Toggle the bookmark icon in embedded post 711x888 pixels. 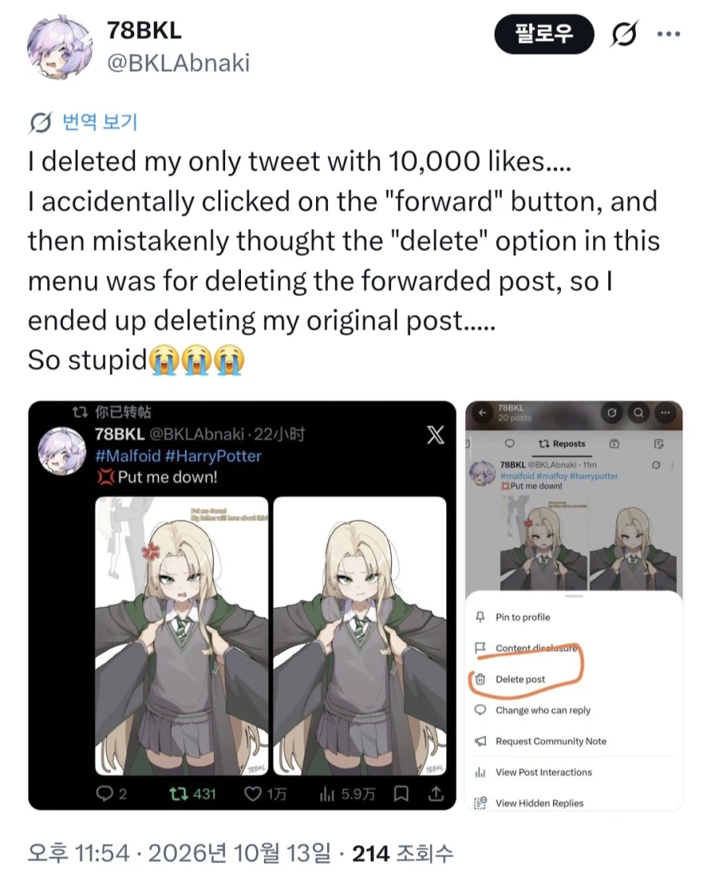pos(401,794)
